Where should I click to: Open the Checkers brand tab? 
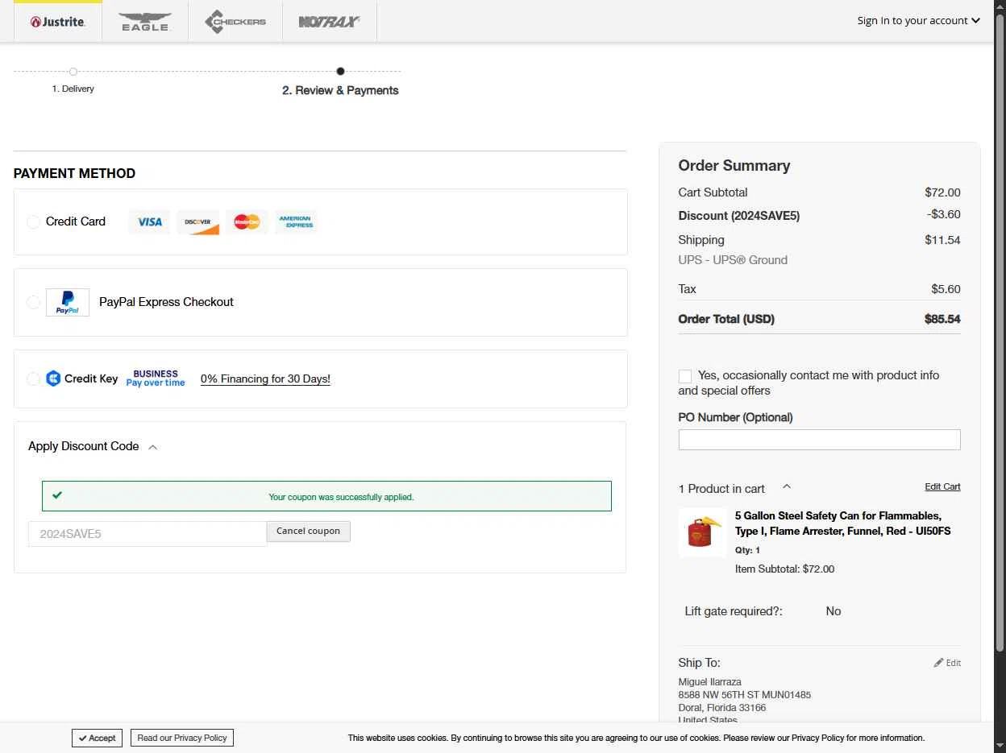[x=235, y=22]
